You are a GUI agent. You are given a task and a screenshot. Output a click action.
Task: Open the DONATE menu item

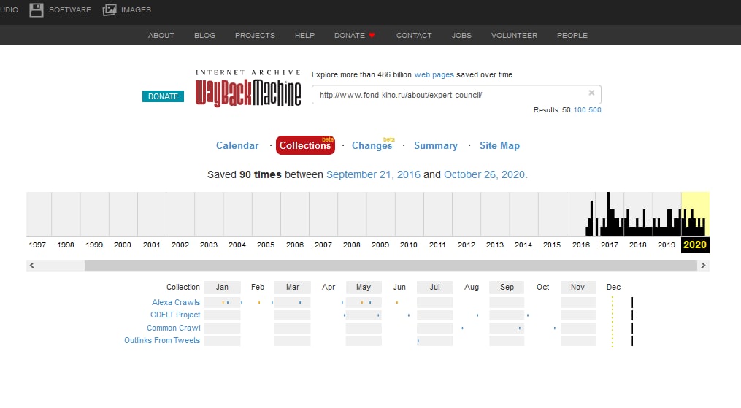click(350, 36)
